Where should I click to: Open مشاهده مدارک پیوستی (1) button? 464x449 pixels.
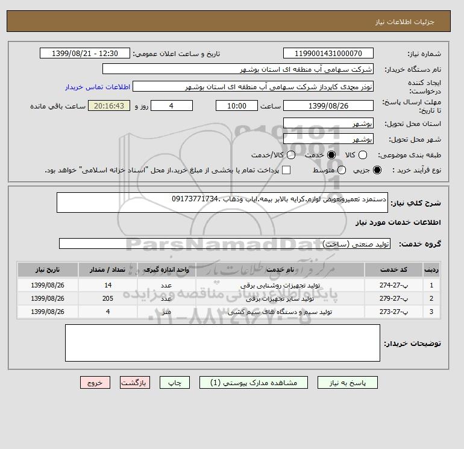(254, 383)
